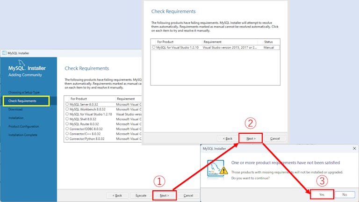Viewport: 359px width, 202px height.
Task: Click MySQL for Visual Studio 1.2.10 text in upper window
Action: (178, 48)
